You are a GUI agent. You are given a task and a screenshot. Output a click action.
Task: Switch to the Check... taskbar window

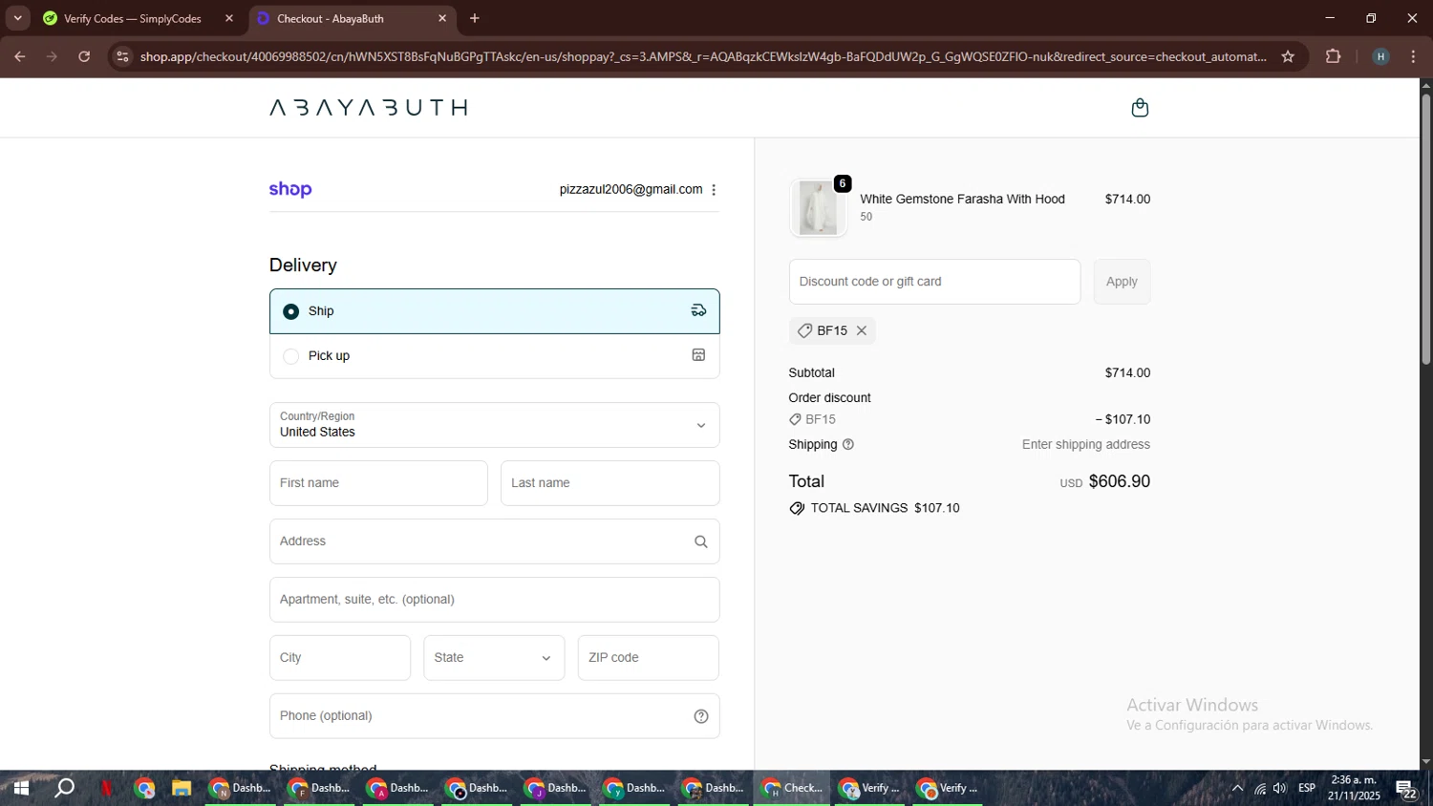point(791,788)
